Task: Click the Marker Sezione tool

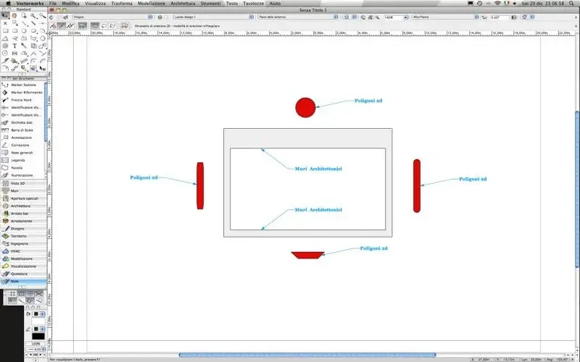Action: coord(23,85)
